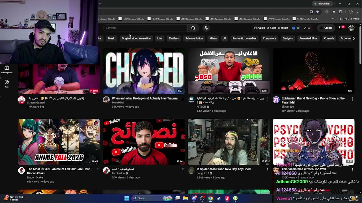Click the trophy icon in stats bar

305,28
